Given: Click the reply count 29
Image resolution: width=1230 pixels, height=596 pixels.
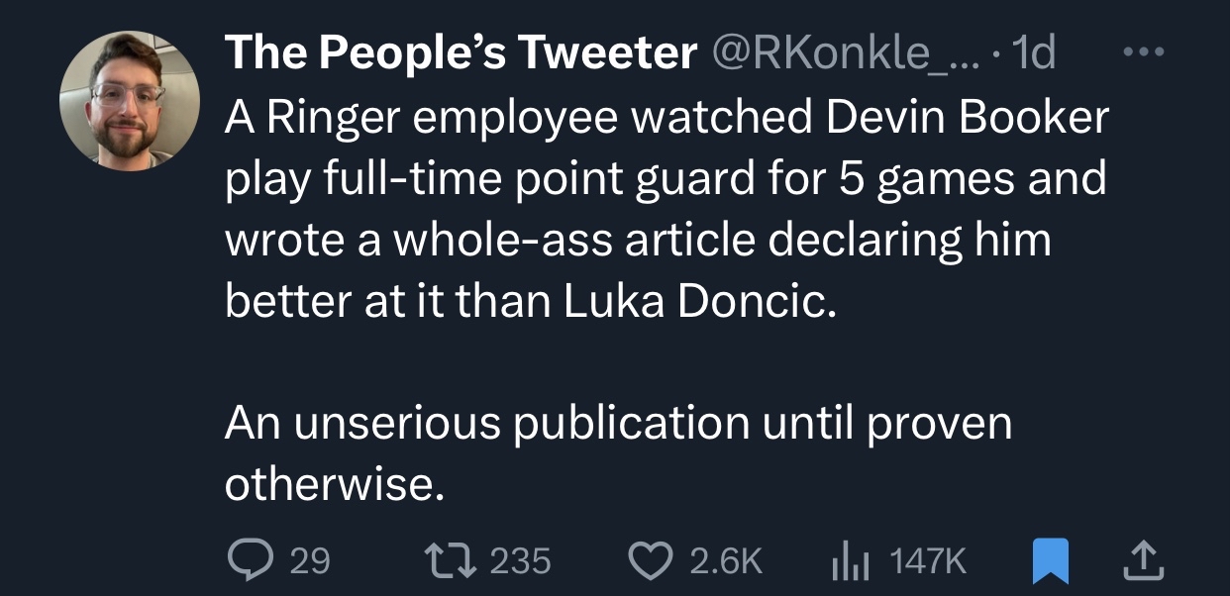Looking at the screenshot, I should click(x=309, y=561).
